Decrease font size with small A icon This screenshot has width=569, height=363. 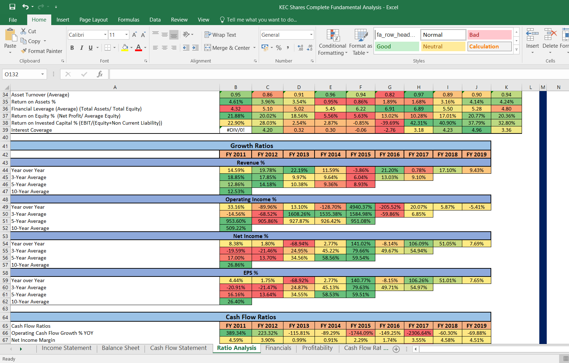point(143,35)
